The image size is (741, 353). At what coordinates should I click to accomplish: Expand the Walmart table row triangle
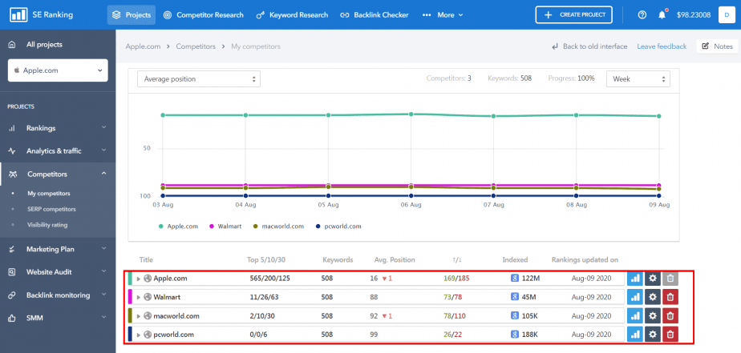(139, 297)
